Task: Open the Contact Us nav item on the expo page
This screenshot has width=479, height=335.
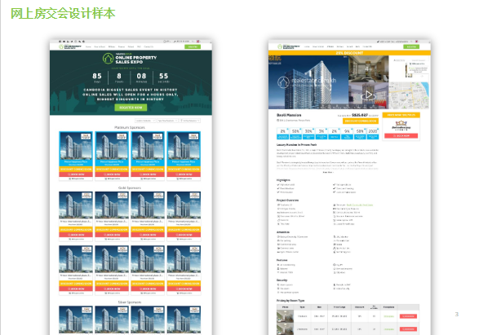Action: [x=149, y=47]
